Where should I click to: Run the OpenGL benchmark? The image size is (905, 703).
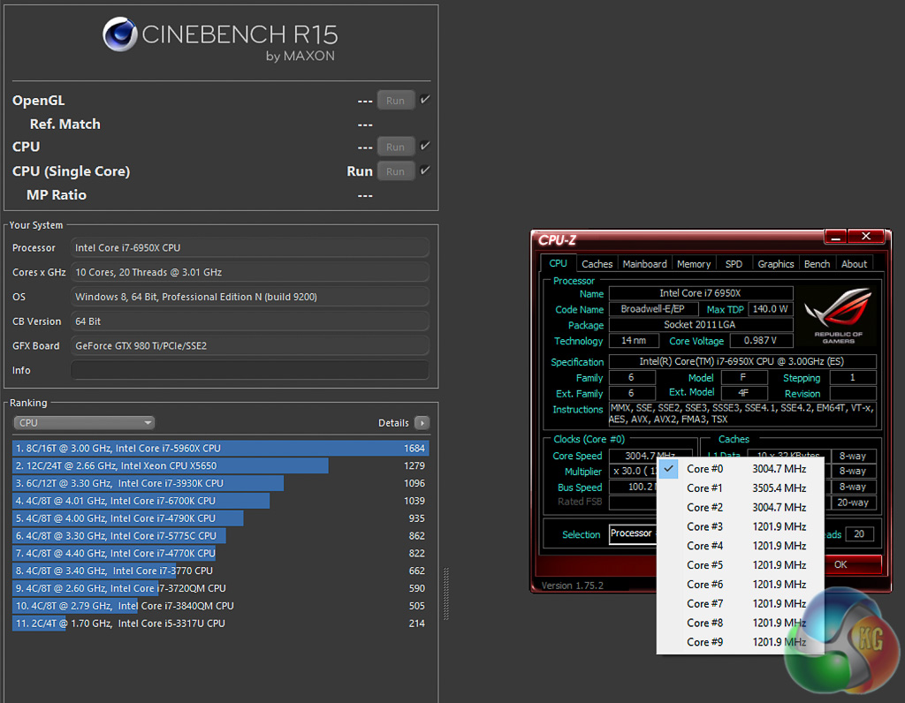(x=395, y=101)
